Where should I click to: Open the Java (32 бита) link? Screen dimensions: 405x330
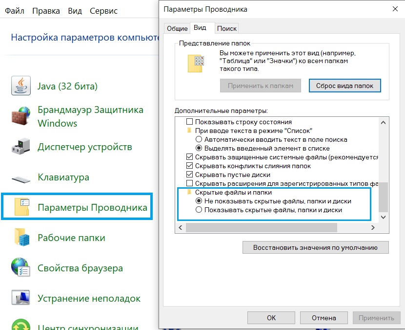pyautogui.click(x=68, y=86)
